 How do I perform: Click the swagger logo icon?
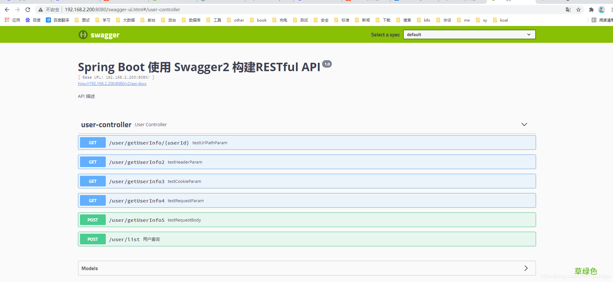click(83, 34)
